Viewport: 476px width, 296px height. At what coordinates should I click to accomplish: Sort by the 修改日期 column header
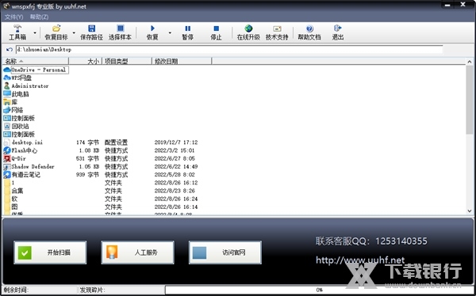click(x=182, y=61)
